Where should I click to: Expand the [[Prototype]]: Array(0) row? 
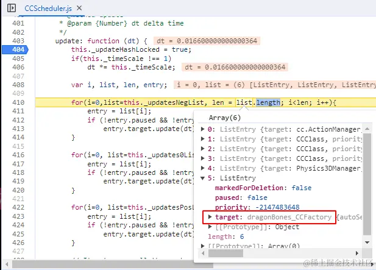click(x=203, y=246)
